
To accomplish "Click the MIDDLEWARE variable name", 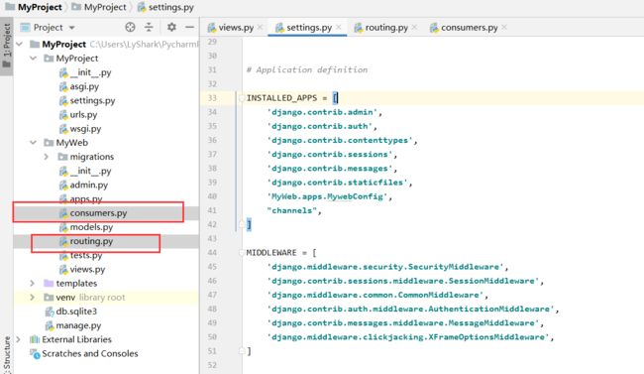I will (x=271, y=253).
